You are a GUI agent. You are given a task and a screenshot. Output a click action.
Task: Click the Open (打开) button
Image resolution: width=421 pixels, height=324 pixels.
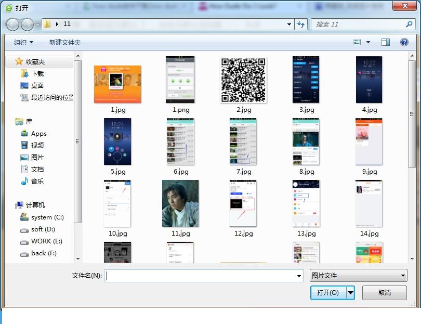click(328, 293)
